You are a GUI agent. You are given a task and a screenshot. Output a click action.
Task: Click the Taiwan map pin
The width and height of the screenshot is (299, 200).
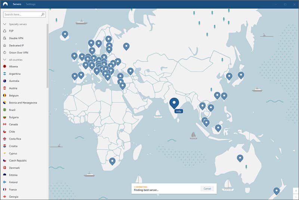(224, 96)
